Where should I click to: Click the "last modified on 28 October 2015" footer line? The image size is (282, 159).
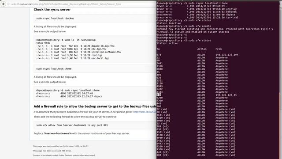pos(61,146)
